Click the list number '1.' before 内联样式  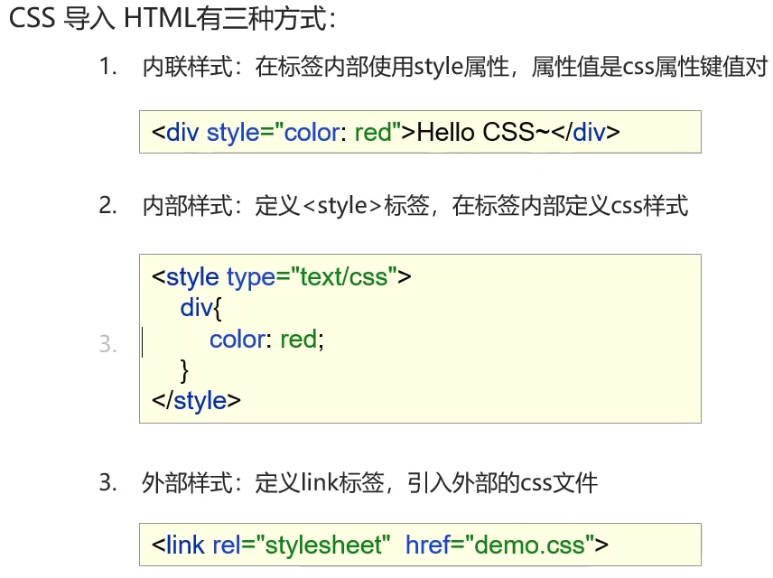[x=108, y=67]
